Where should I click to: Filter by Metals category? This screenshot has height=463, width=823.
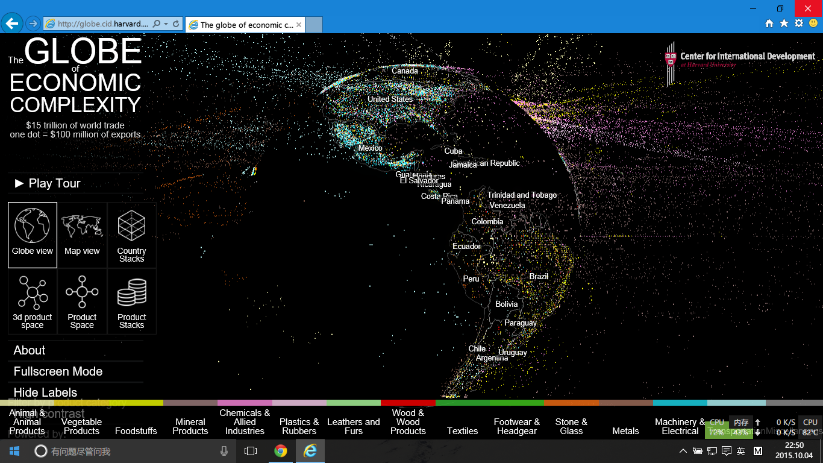(625, 431)
